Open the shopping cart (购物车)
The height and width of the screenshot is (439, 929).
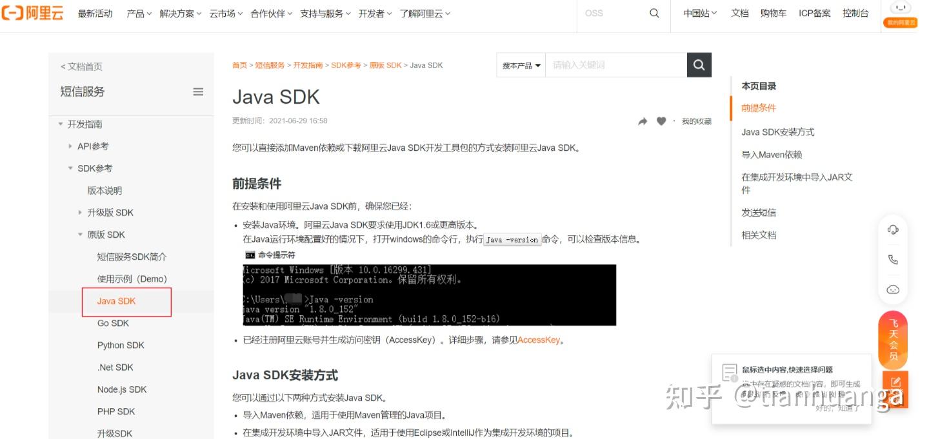pos(774,13)
